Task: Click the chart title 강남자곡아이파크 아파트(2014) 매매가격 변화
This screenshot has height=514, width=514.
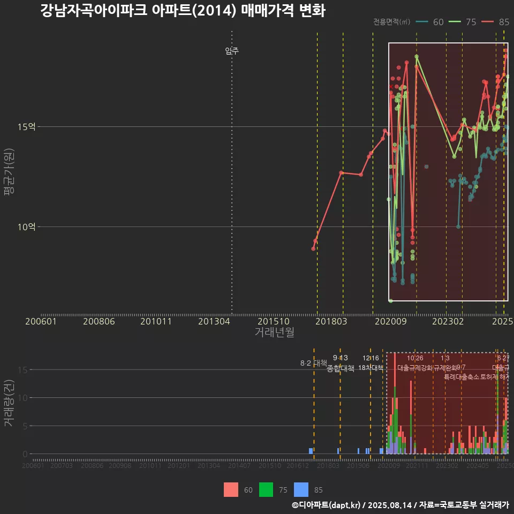Action: click(183, 10)
